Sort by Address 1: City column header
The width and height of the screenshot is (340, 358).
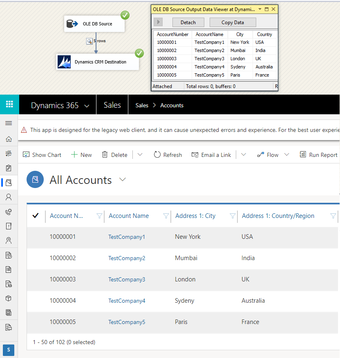[x=195, y=216]
